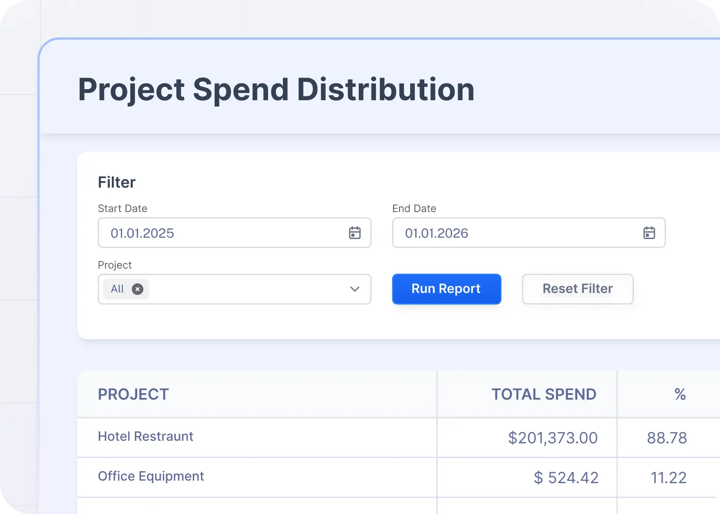
Task: Select the 'All' project chip
Action: point(126,289)
